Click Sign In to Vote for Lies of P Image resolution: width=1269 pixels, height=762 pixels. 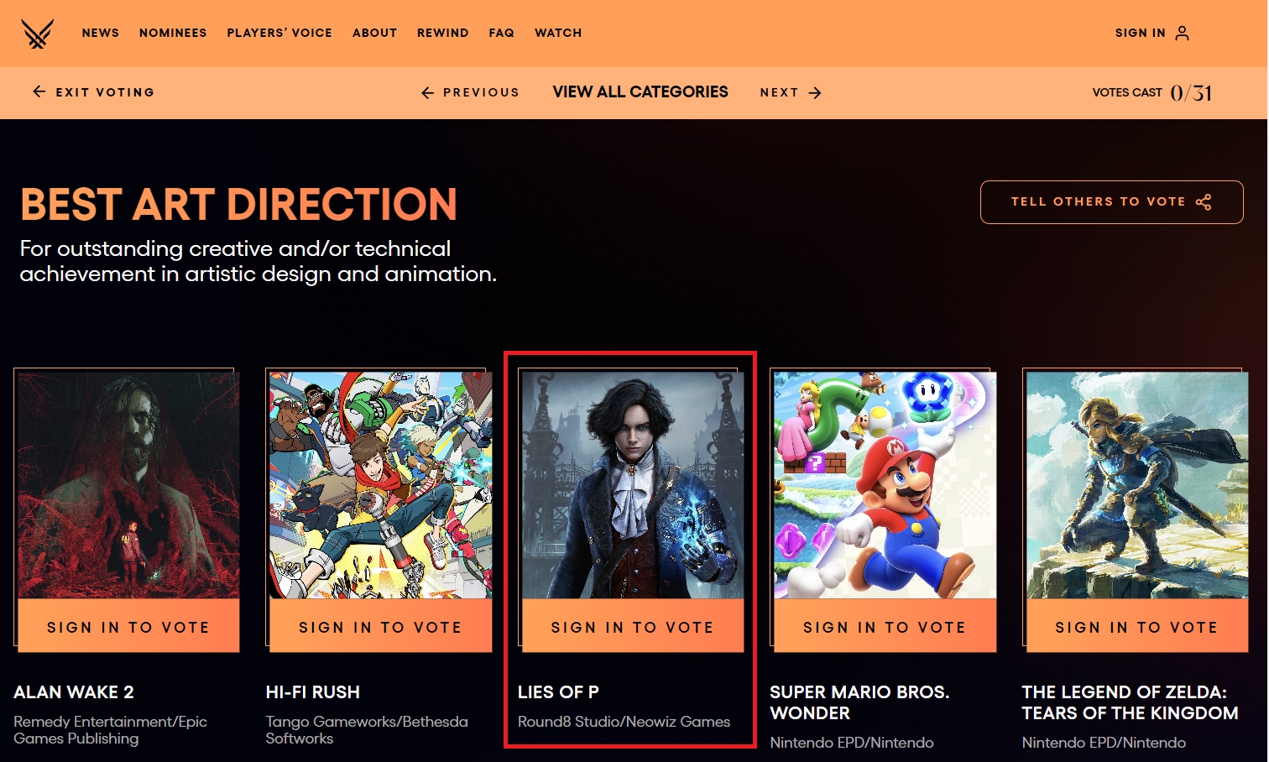coord(633,626)
